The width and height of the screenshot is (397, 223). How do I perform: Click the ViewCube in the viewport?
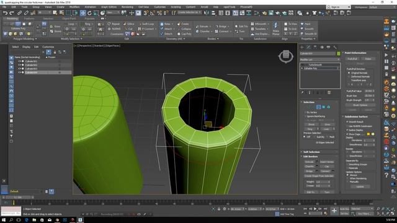pyautogui.click(x=286, y=56)
